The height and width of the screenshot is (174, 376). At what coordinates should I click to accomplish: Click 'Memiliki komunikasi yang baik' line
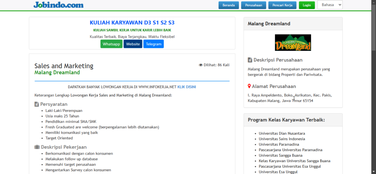point(72,133)
